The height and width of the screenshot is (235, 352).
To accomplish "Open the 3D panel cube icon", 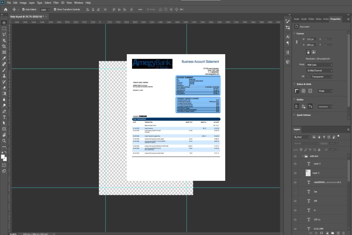I will coord(288,62).
